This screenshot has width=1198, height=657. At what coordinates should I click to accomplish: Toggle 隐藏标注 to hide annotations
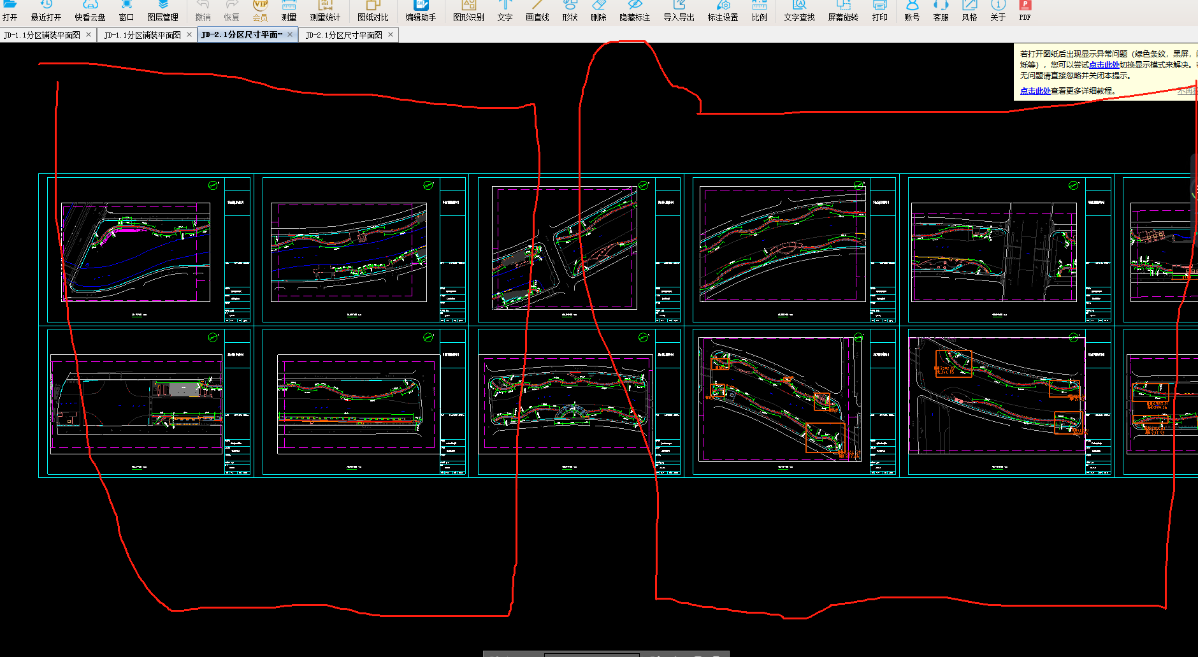click(x=635, y=11)
